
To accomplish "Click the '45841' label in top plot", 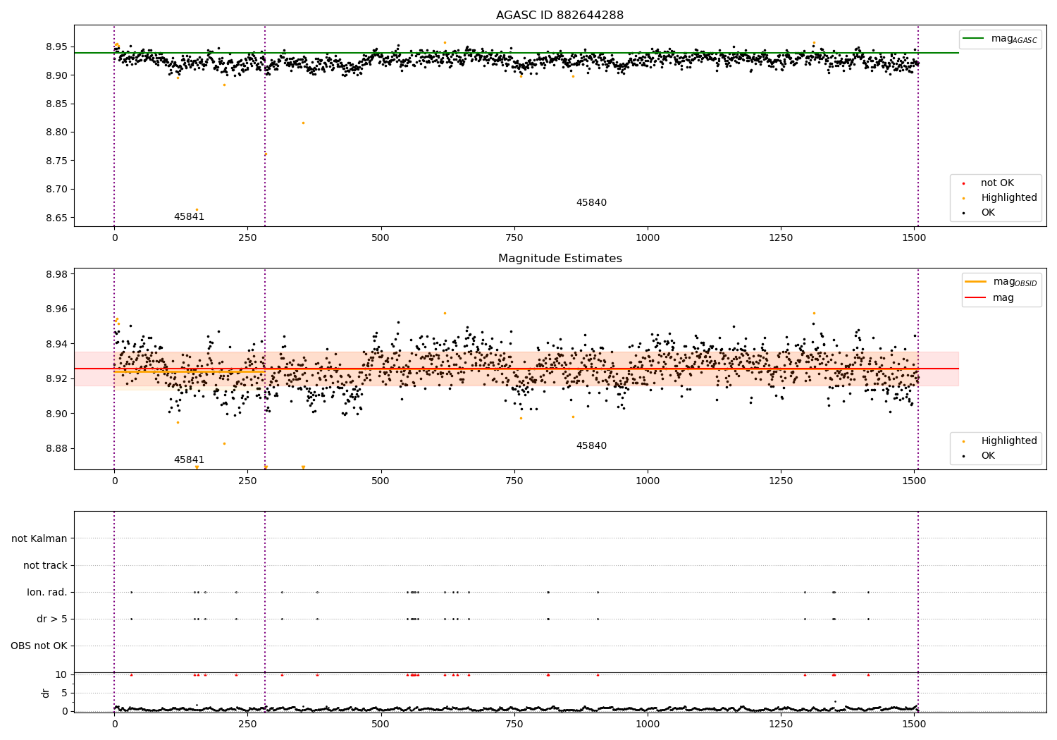I will (x=189, y=217).
